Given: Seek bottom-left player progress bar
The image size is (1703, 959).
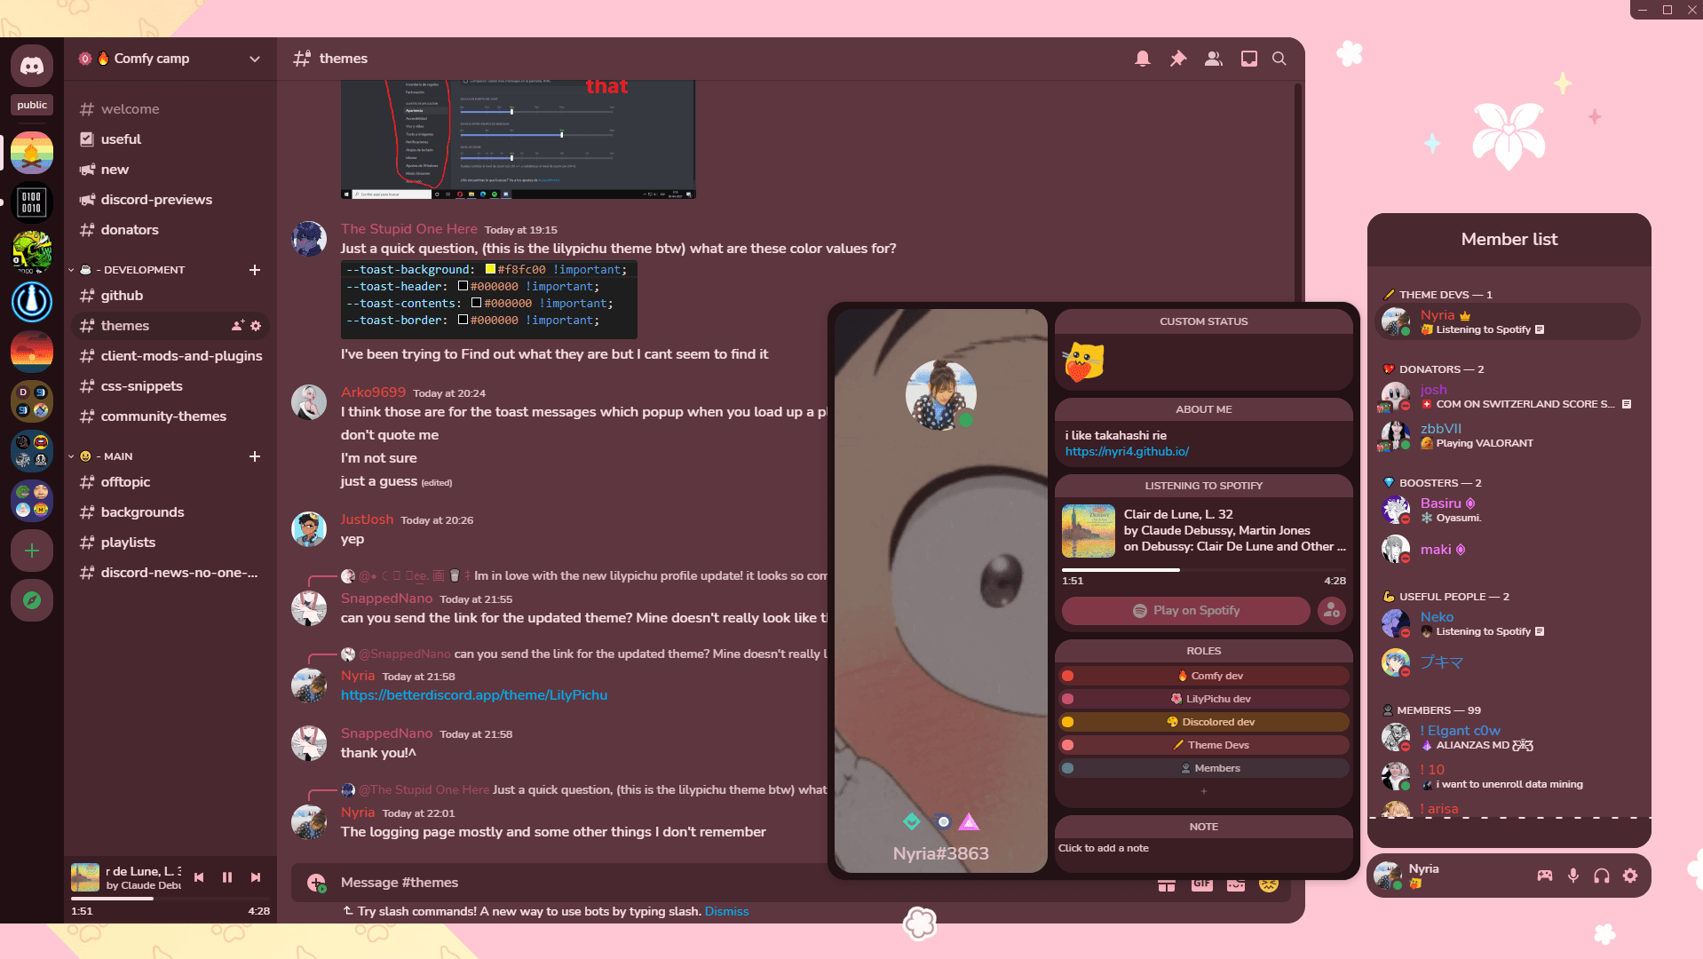Looking at the screenshot, I should point(170,899).
